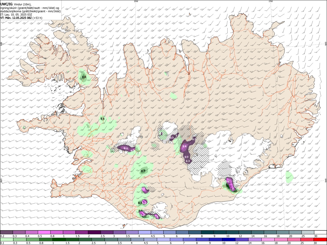Click the 'rigning/skúrir' legend description line
The image size is (327, 245).
(30, 8)
